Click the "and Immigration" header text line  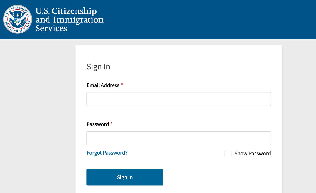pos(70,20)
